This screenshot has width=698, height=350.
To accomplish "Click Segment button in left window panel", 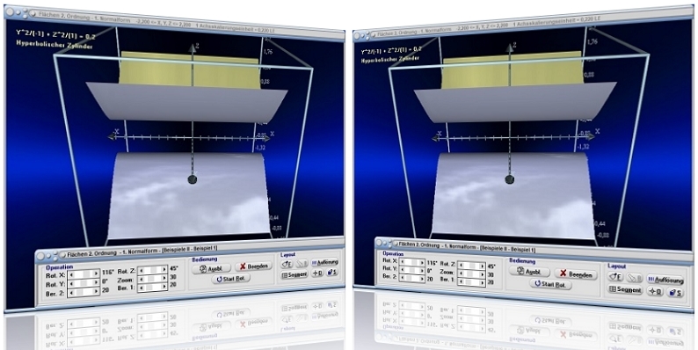I will [294, 274].
